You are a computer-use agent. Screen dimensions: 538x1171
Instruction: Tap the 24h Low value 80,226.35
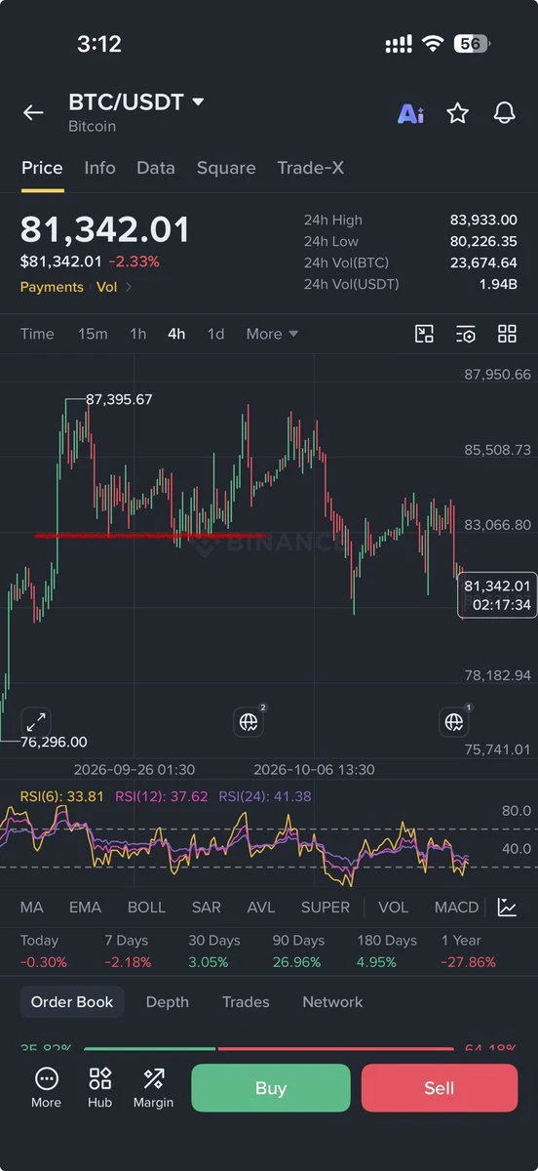483,241
